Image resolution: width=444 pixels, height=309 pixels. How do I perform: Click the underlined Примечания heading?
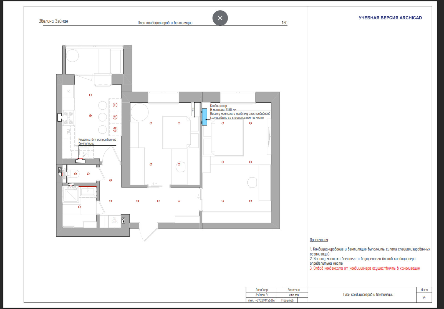319,240
